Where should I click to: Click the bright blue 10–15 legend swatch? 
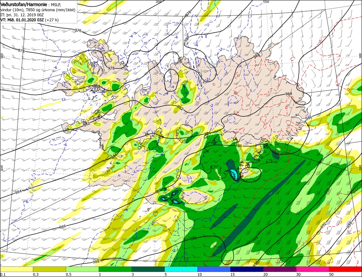click(214, 269)
